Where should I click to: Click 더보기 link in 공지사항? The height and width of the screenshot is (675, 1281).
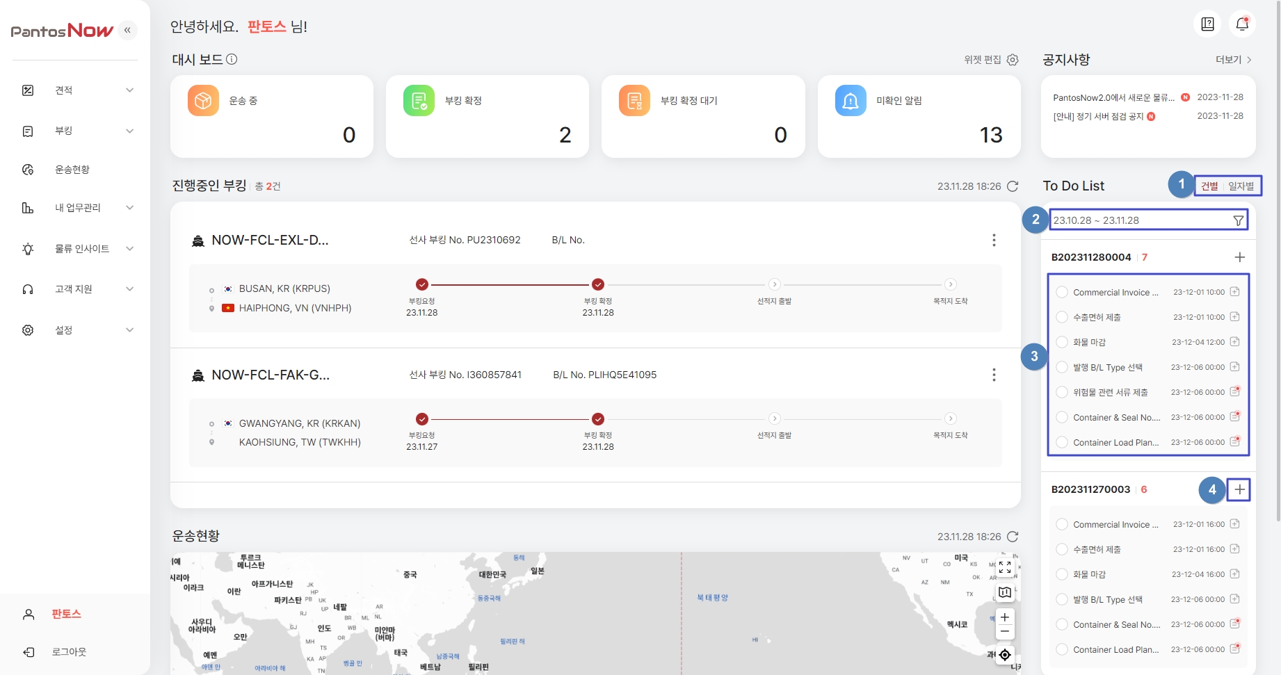pos(1233,60)
